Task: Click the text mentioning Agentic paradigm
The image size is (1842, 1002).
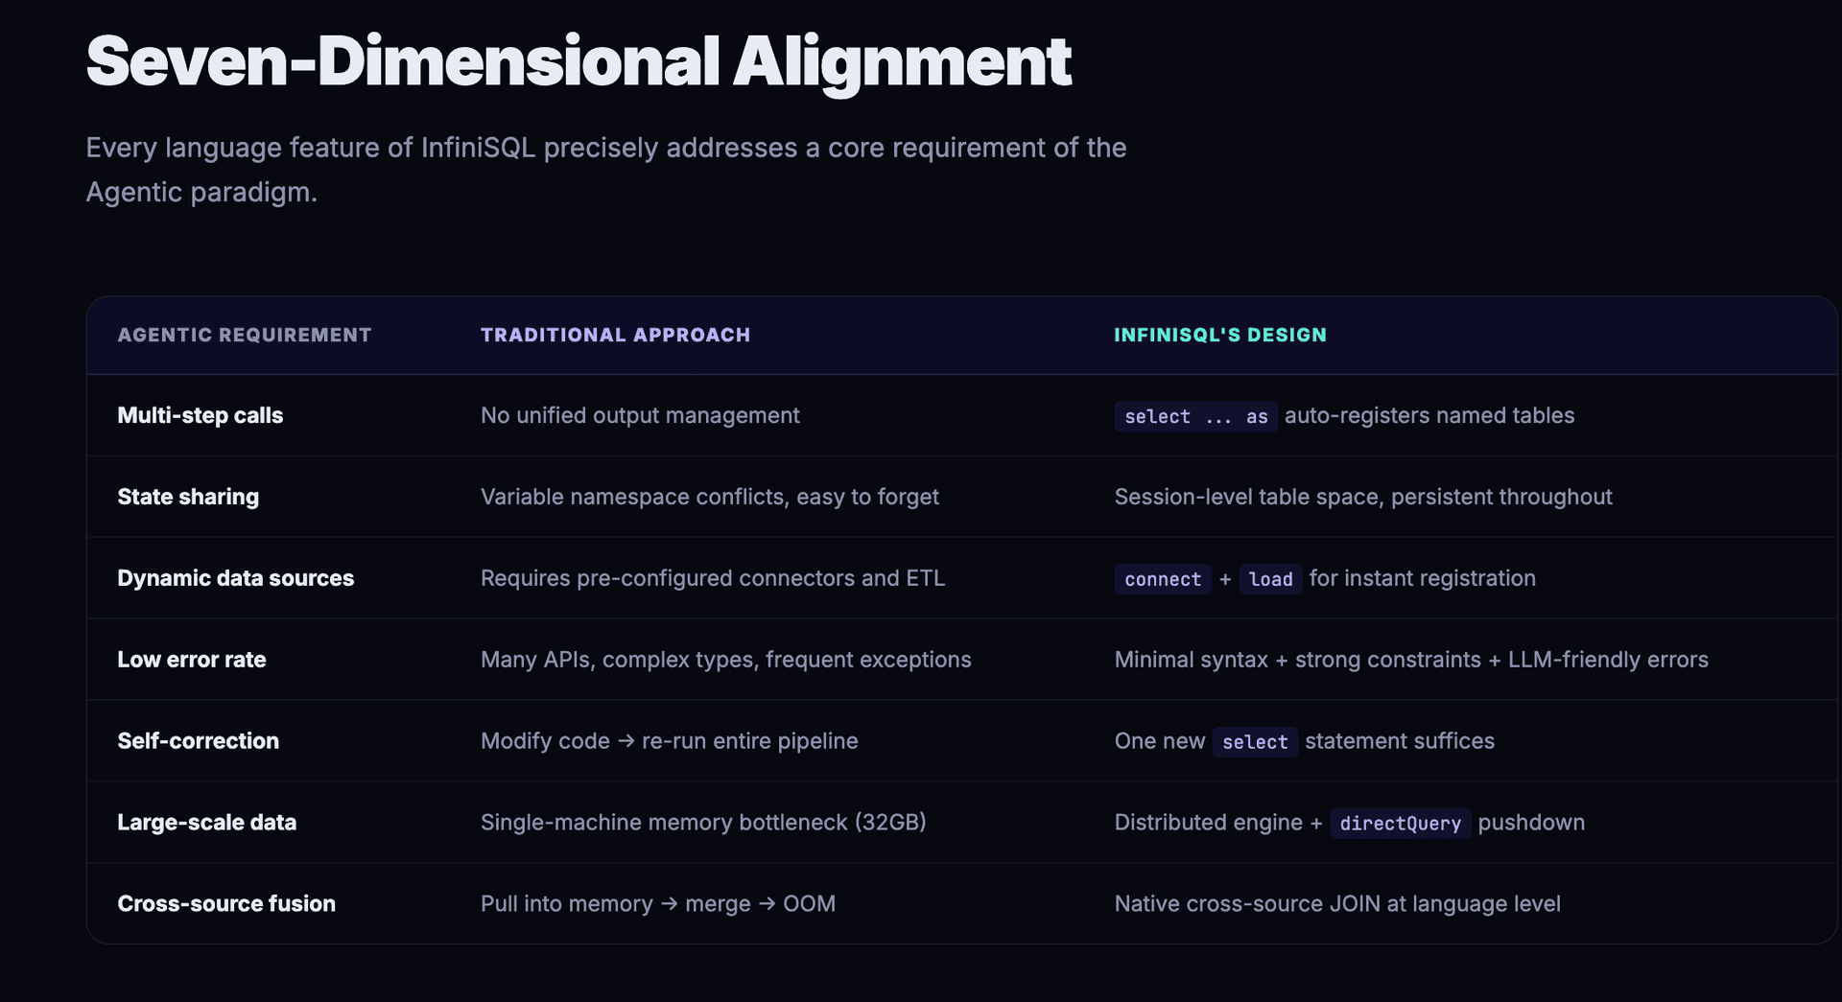Action: [606, 170]
